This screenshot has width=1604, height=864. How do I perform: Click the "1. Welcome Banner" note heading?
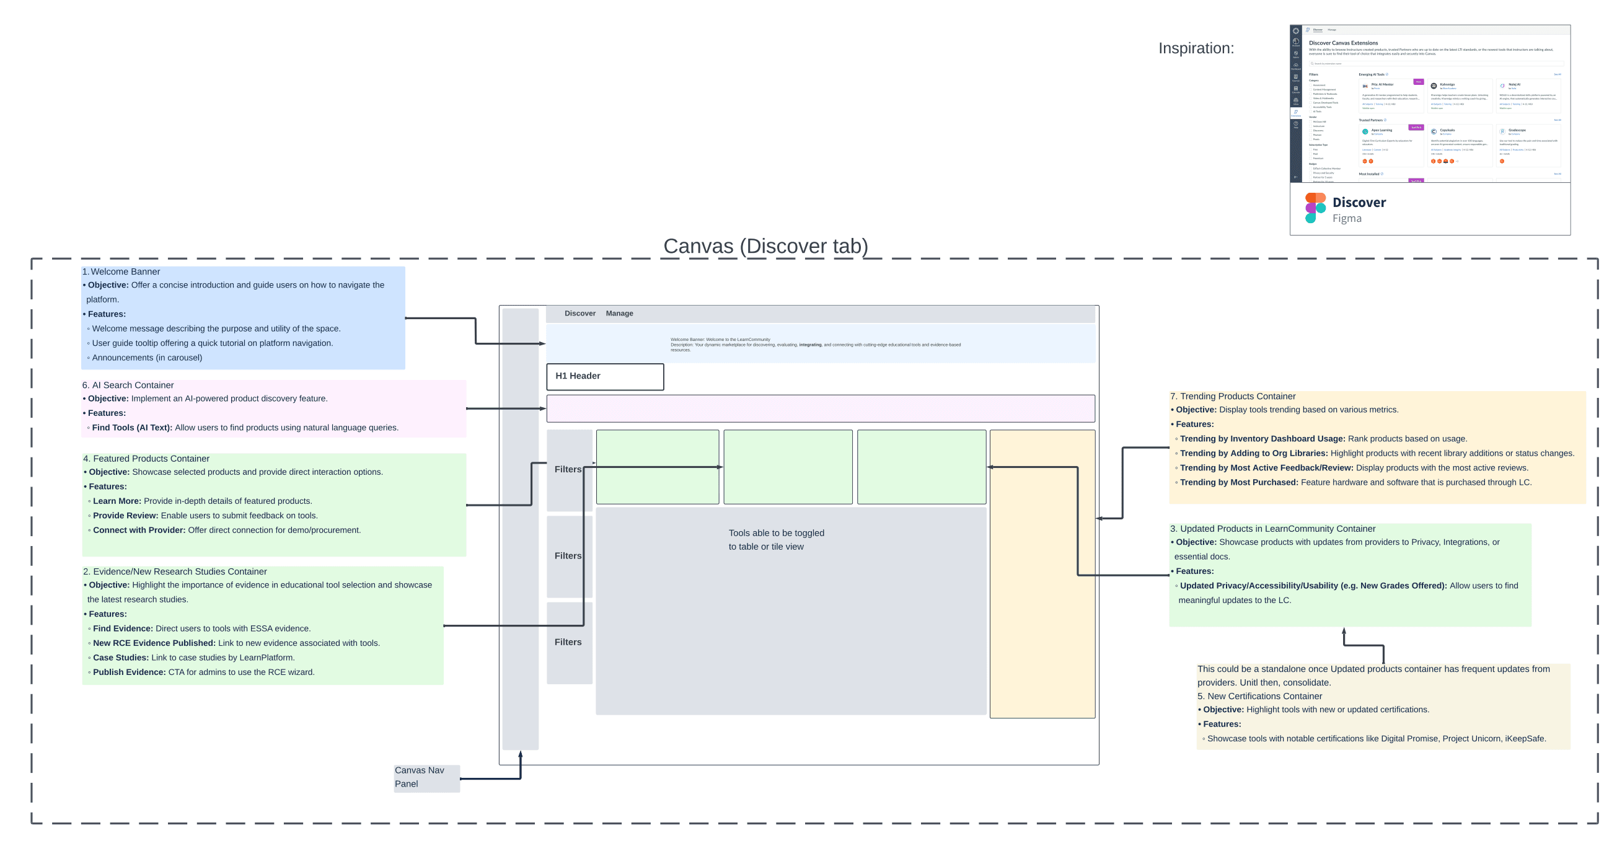121,271
